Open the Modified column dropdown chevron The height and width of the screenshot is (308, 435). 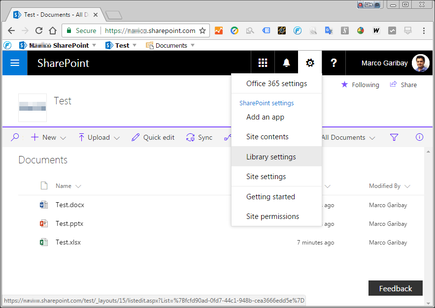coord(328,186)
